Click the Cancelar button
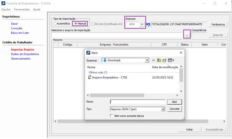The width and height of the screenshot is (232, 139). click(x=174, y=109)
